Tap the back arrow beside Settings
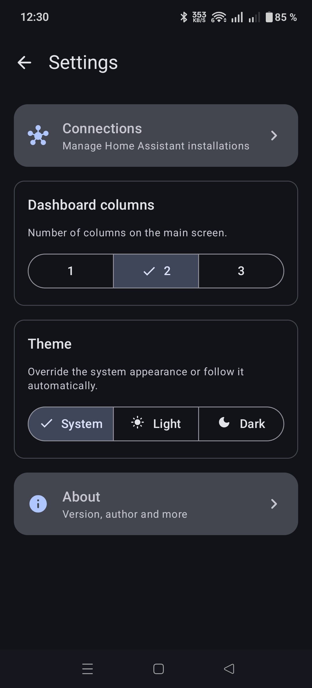Screen dimensions: 312x688 point(25,63)
